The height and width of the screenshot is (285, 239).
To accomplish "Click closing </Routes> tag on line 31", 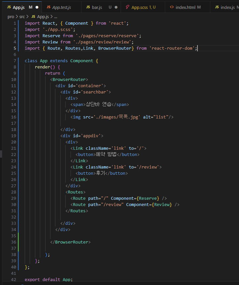I will pos(77,211).
